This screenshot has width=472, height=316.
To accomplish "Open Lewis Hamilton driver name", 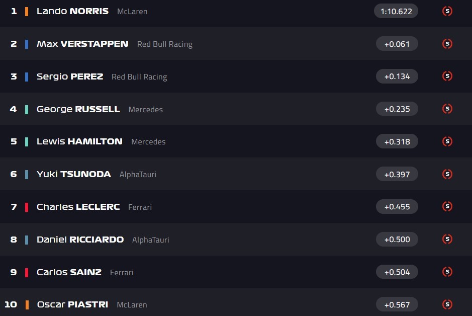I will 79,141.
